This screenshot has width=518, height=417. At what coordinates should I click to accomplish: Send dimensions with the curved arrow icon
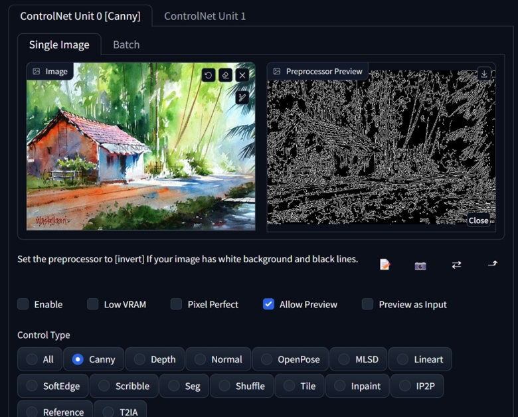click(492, 264)
